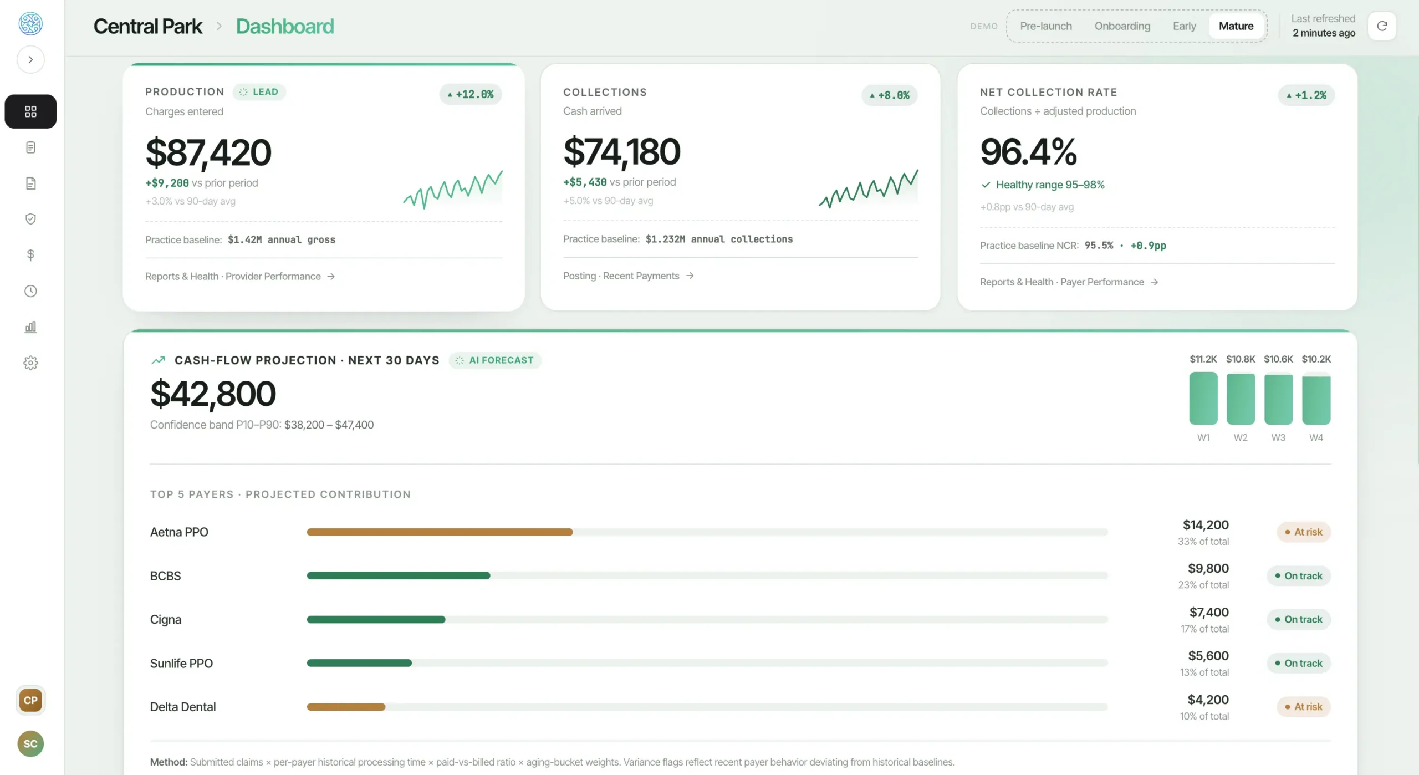Click the Sunlife PPO payer name
1419x775 pixels.
[181, 663]
